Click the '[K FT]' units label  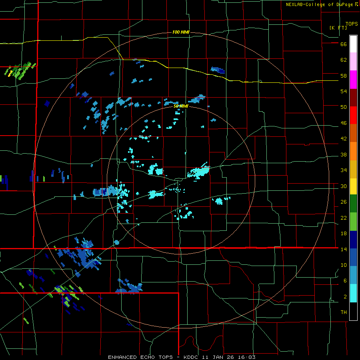[338, 28]
